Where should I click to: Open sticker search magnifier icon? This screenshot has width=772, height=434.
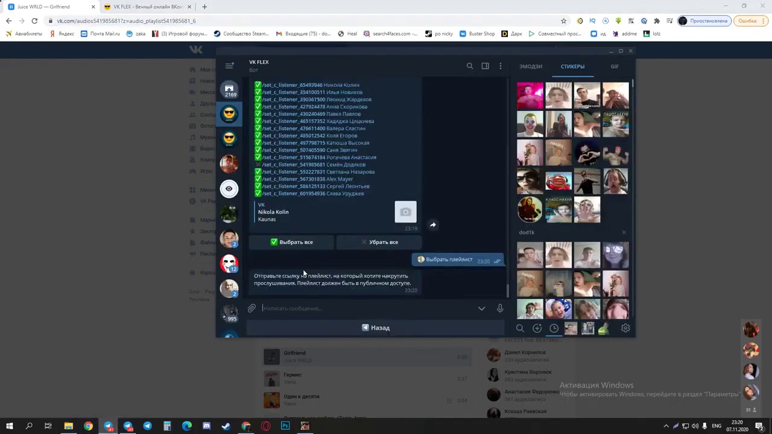click(520, 328)
